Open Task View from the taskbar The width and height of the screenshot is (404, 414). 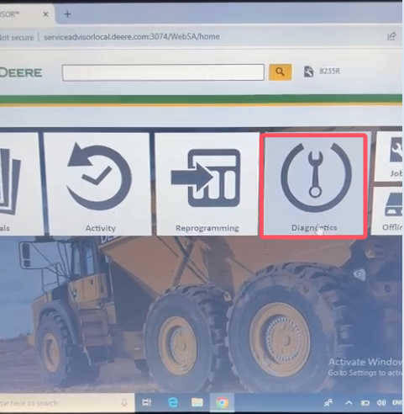coord(147,403)
